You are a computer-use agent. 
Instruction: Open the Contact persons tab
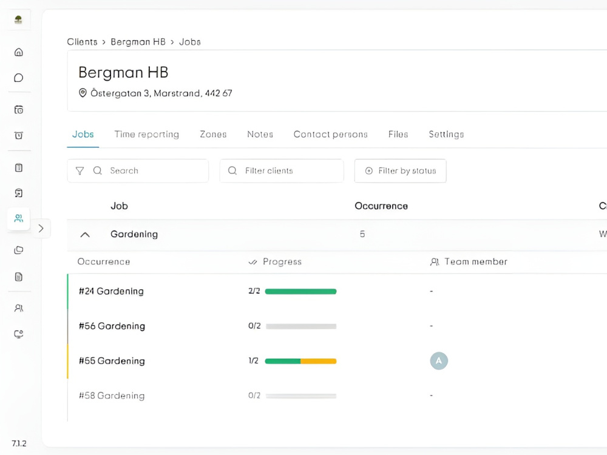pyautogui.click(x=331, y=134)
